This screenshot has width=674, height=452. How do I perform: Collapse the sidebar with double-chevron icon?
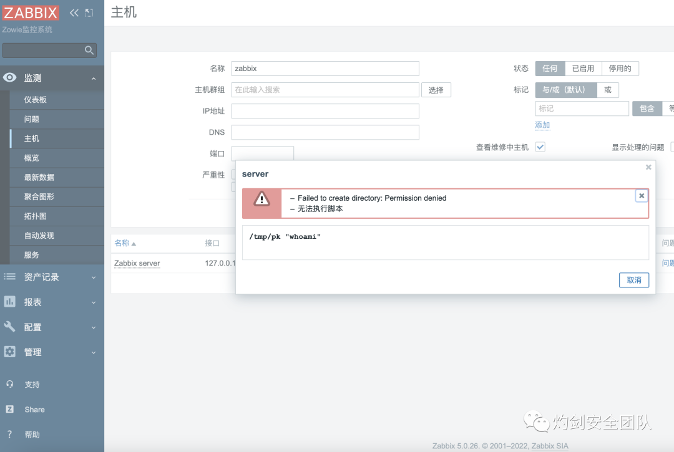(x=74, y=12)
